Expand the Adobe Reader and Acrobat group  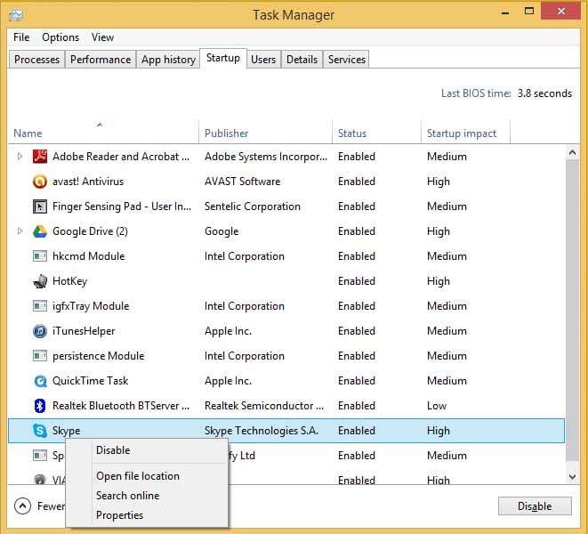coord(20,156)
